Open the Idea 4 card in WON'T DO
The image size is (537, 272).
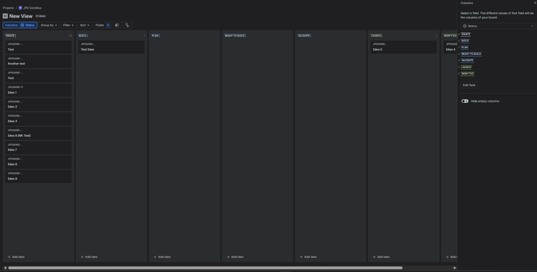click(x=450, y=47)
